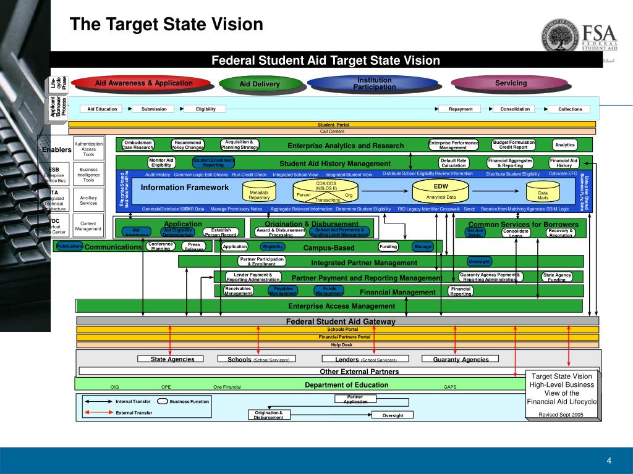Screen dimensions: 633x474
Task: Select the Press Releases function
Action: 193,246
